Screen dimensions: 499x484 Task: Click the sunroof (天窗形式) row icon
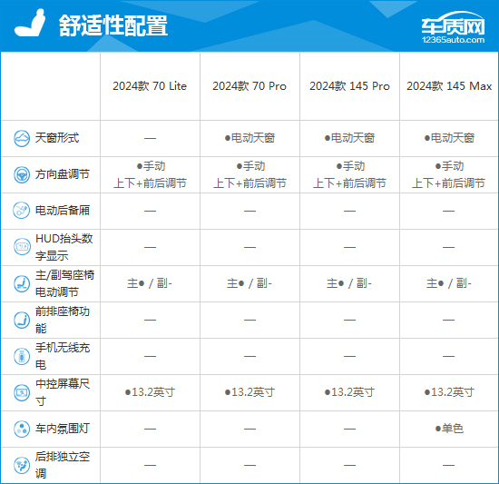coord(22,139)
